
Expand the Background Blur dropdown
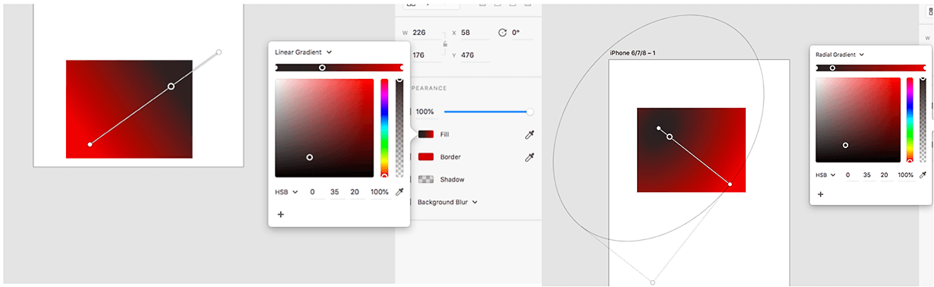click(447, 202)
